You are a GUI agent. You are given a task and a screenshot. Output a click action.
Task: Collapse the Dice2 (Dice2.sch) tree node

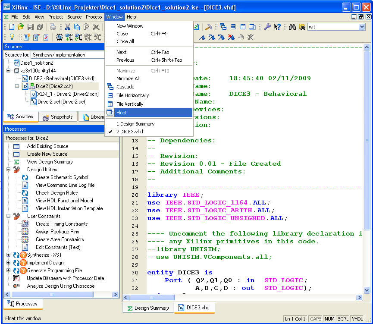coord(17,86)
